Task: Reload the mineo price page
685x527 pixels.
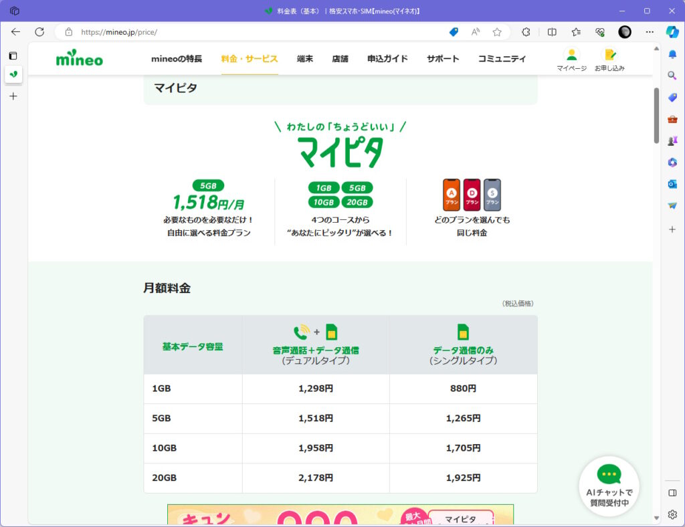Action: pos(39,32)
